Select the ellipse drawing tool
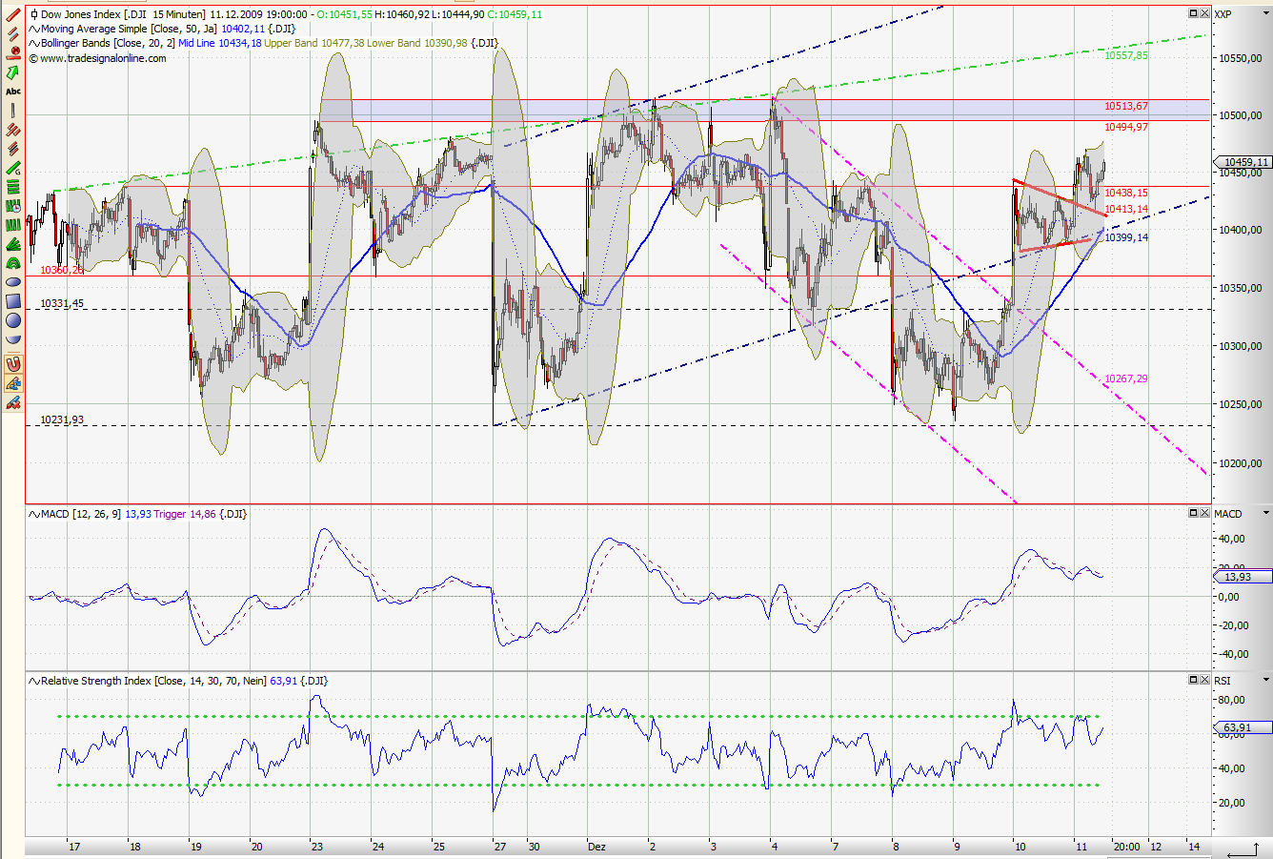This screenshot has height=859, width=1273. tap(13, 281)
